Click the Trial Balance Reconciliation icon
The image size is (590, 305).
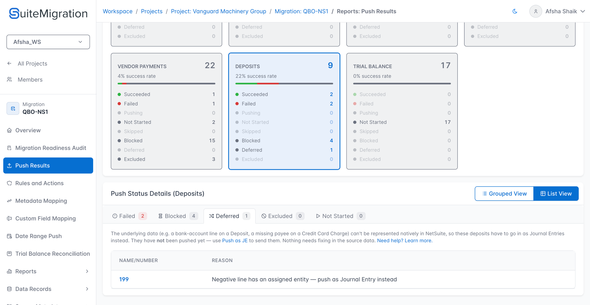pos(9,254)
